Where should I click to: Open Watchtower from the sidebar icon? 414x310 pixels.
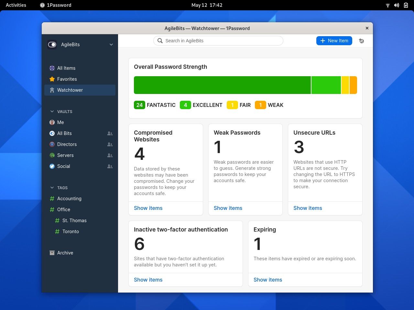pyautogui.click(x=52, y=90)
